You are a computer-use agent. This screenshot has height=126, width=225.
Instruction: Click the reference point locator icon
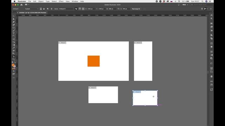(x=83, y=9)
